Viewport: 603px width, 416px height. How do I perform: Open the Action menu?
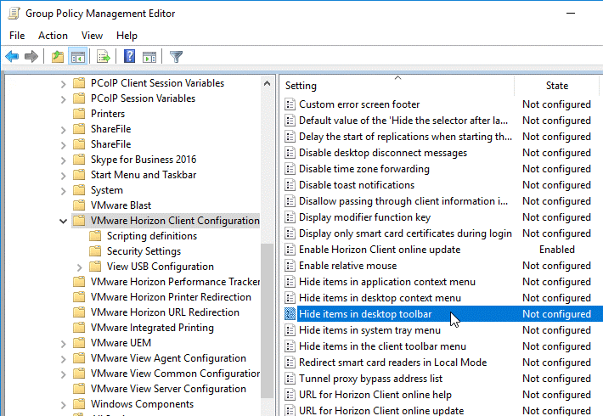tap(53, 36)
